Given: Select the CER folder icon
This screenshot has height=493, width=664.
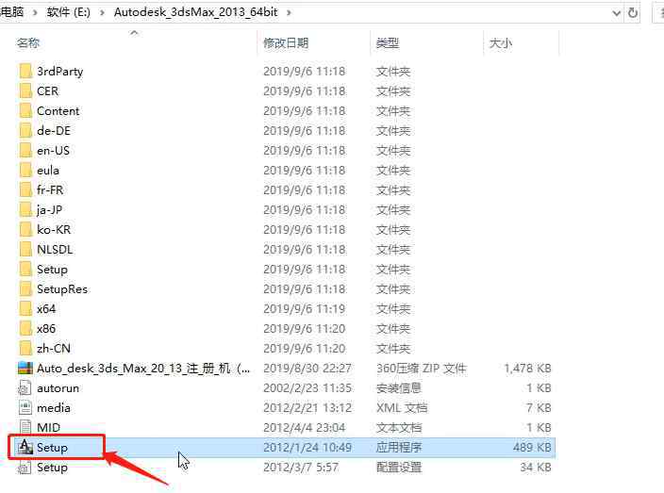Looking at the screenshot, I should (25, 91).
